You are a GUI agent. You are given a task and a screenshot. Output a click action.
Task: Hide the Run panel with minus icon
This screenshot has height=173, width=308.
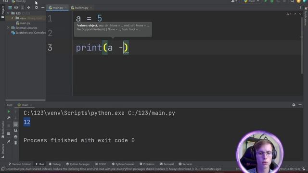300,105
